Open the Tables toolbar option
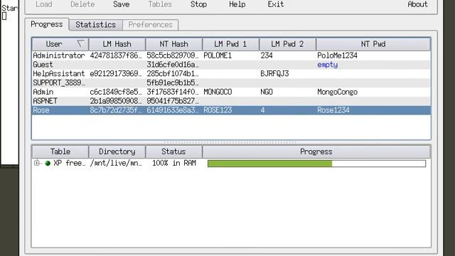The height and width of the screenshot is (256, 455). coord(160,4)
